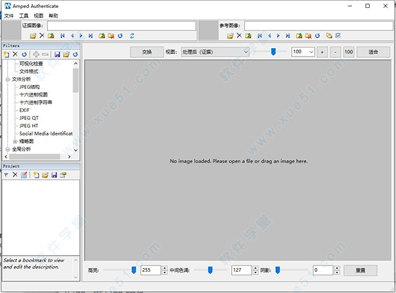Delete filter with Filters X icon

tap(15, 54)
